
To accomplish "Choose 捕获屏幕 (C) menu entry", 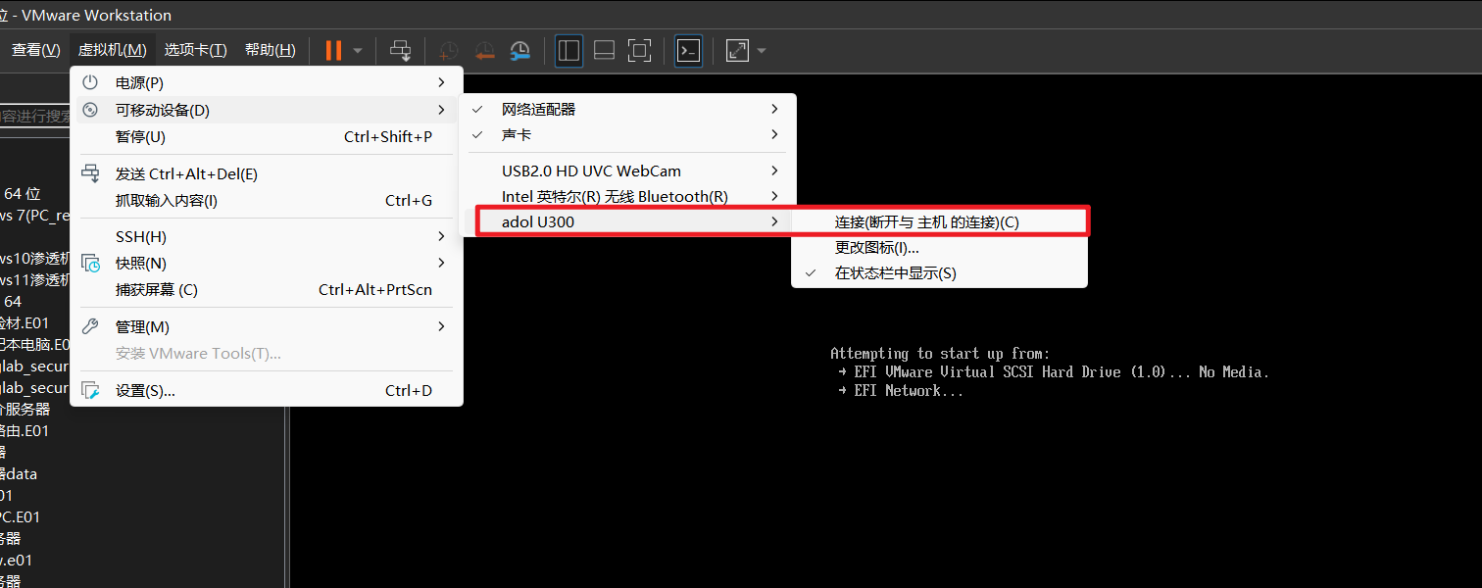I will click(x=267, y=290).
